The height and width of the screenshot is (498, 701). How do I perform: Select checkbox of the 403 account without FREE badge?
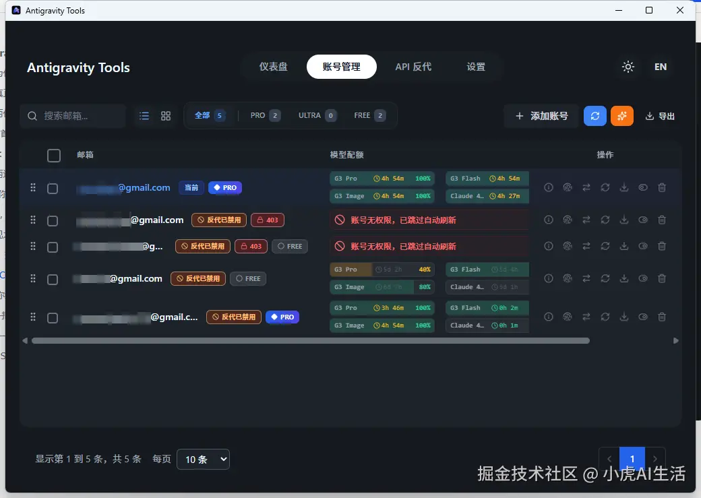point(53,220)
